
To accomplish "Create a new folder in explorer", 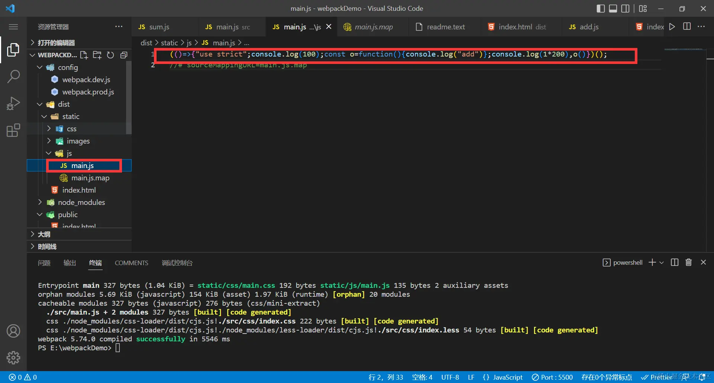I will coord(97,55).
